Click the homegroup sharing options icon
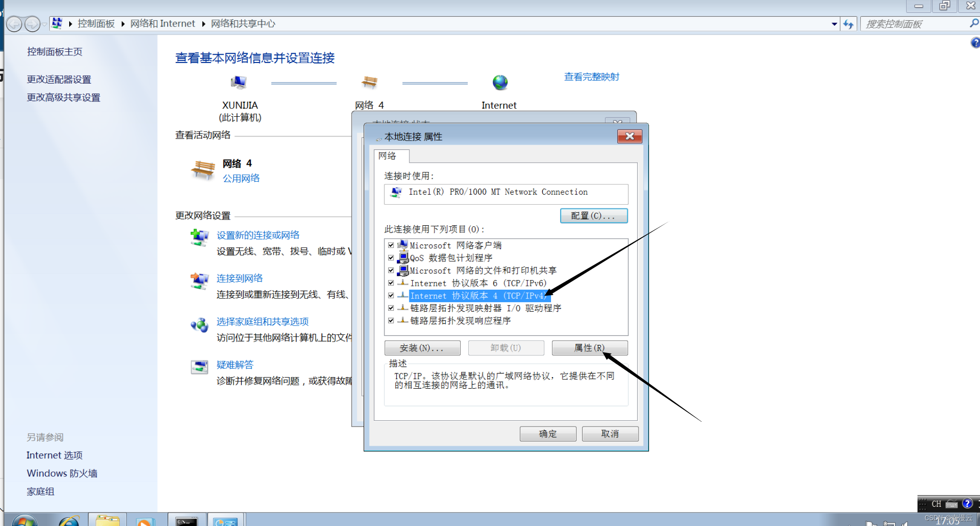This screenshot has height=526, width=980. coord(199,325)
